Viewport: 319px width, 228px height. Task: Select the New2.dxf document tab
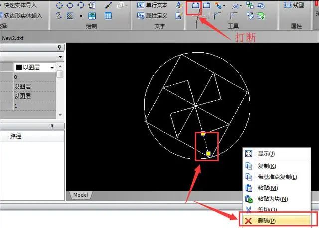pyautogui.click(x=12, y=38)
